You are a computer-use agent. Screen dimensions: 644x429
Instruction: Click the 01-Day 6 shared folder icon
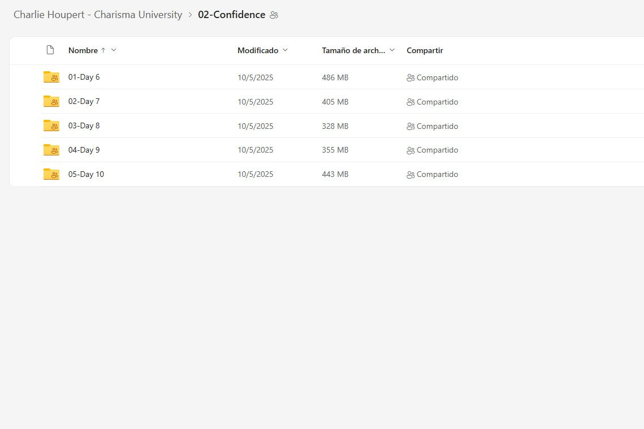51,77
